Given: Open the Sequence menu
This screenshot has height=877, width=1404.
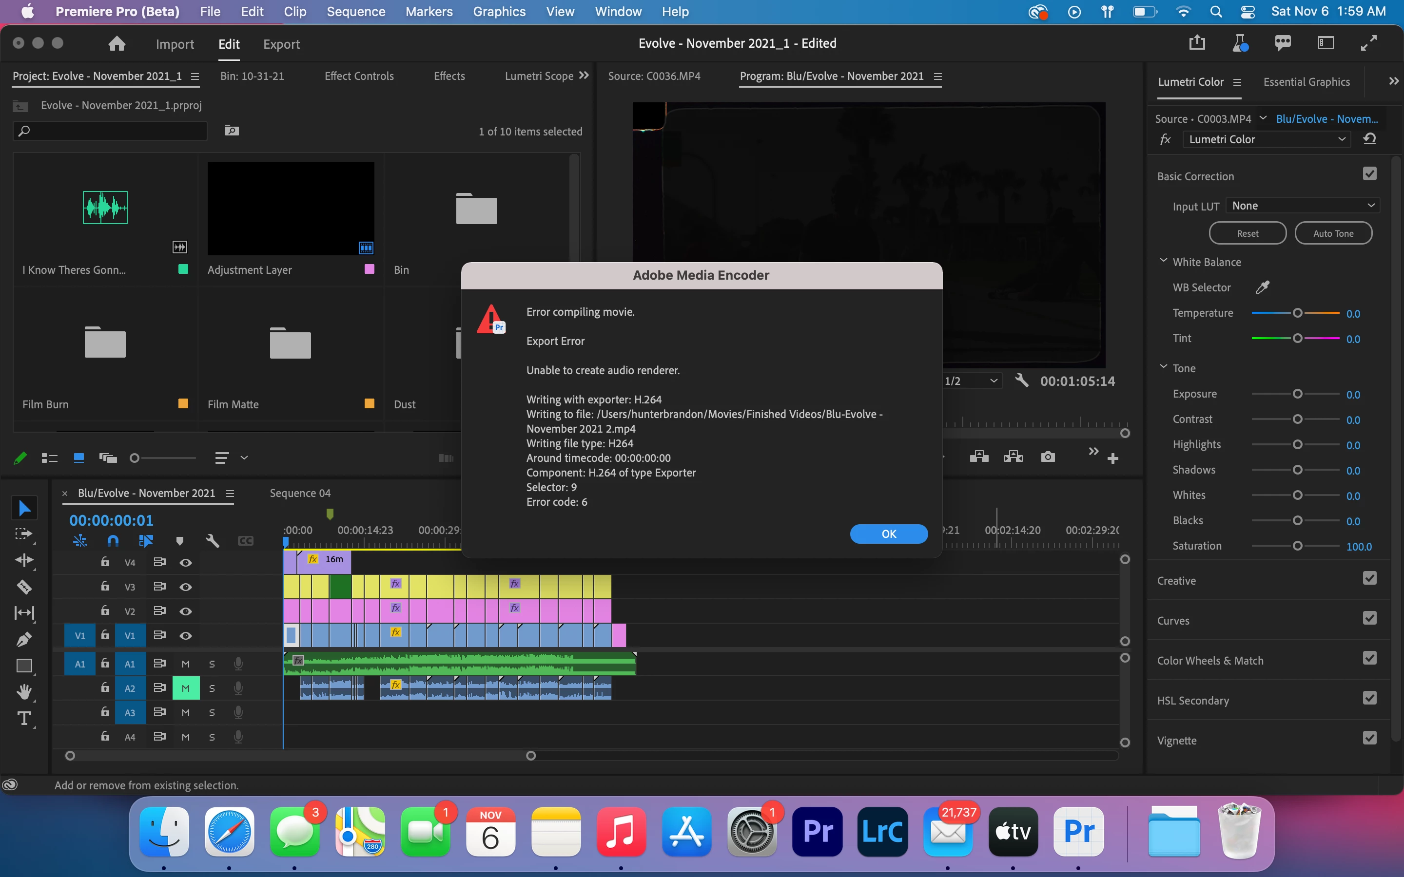Looking at the screenshot, I should (356, 12).
